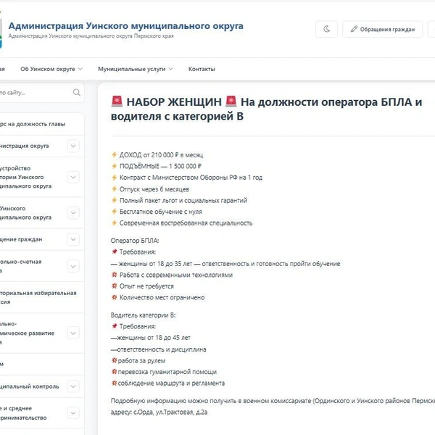Click the pin icon under Водитель категории В

coord(115,326)
